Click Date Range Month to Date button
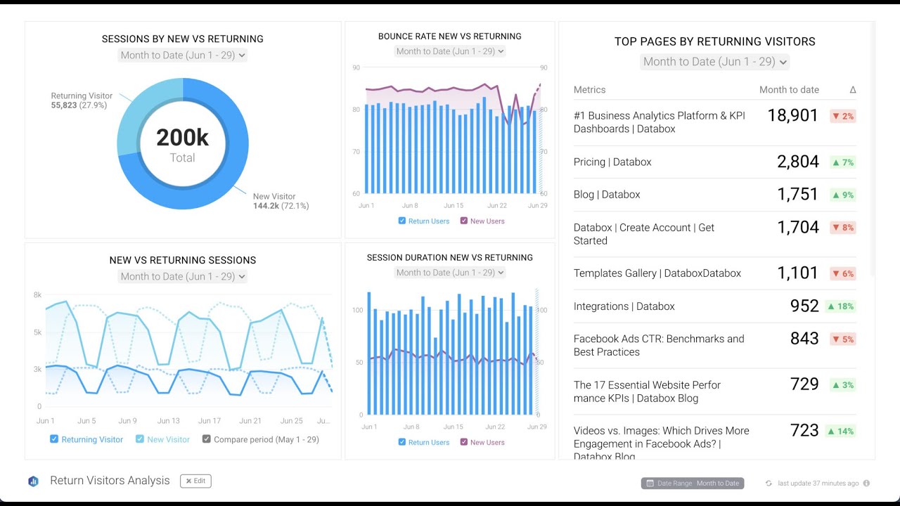 click(693, 484)
